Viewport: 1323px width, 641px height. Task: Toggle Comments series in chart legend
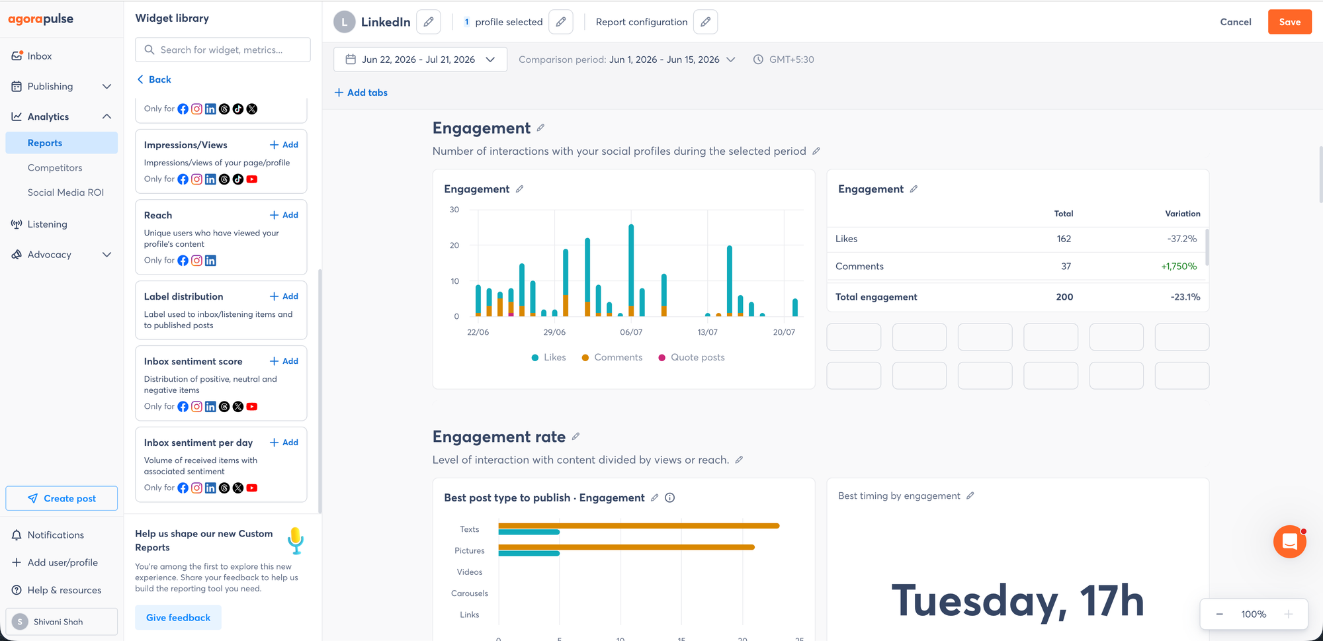(x=612, y=357)
